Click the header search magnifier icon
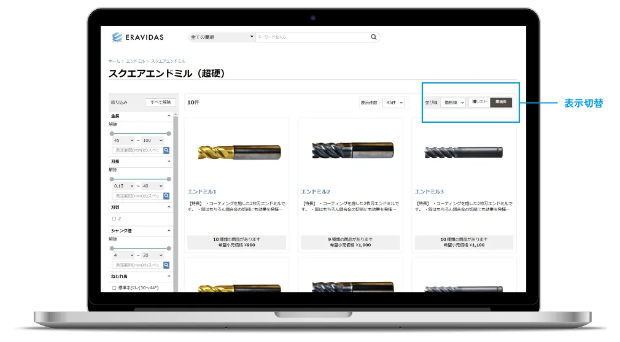 coord(373,37)
